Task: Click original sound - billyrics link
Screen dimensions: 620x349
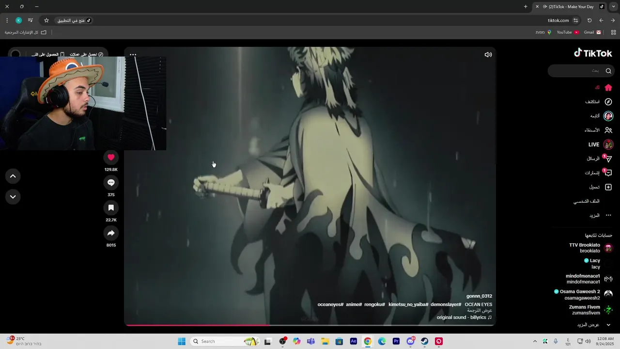Action: coord(464,317)
